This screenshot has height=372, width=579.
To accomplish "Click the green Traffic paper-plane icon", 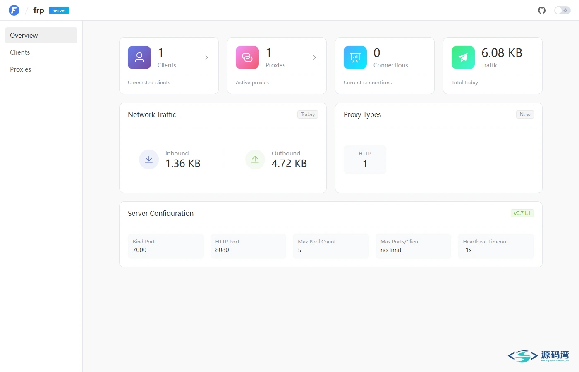I will (463, 57).
